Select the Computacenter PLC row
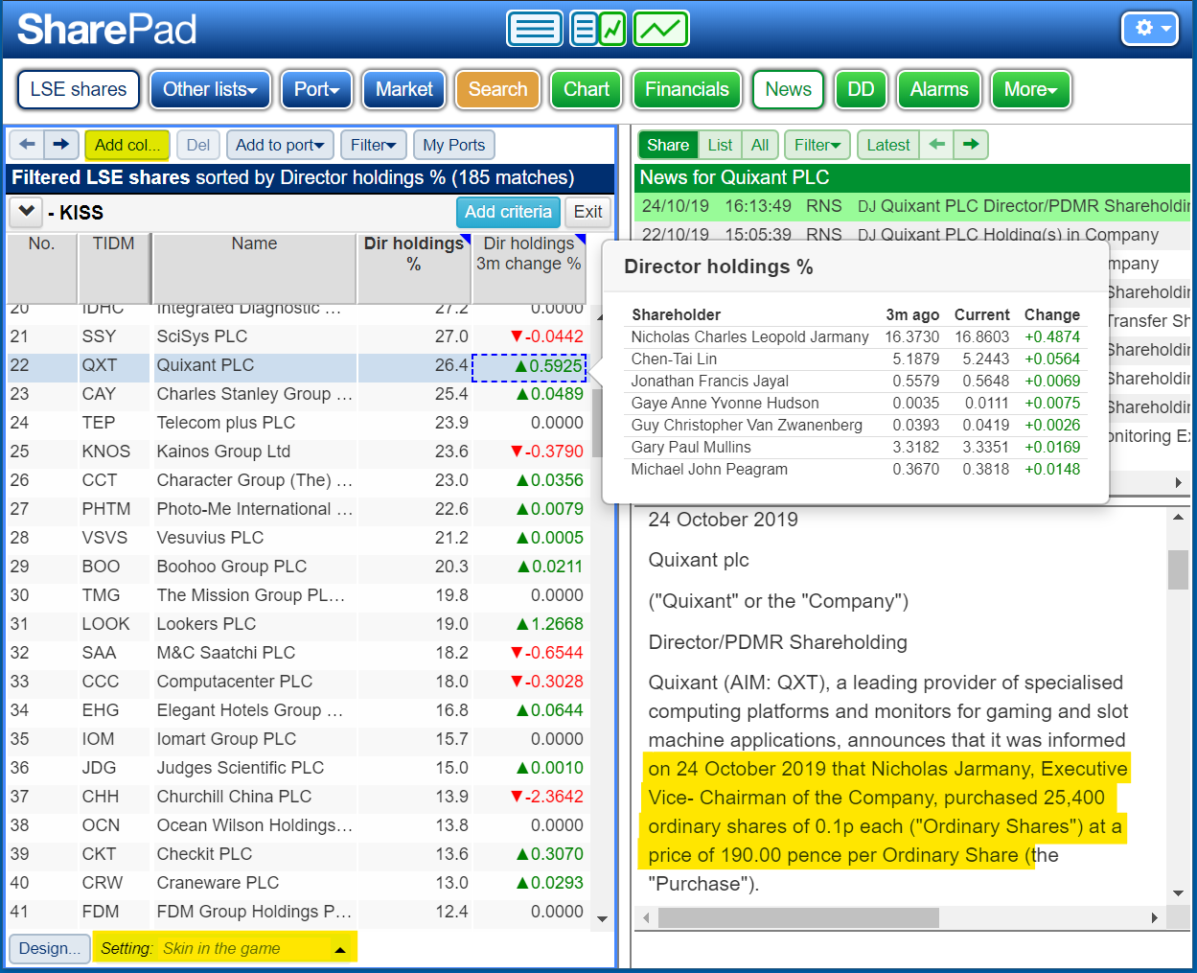This screenshot has height=973, width=1197. 297,682
